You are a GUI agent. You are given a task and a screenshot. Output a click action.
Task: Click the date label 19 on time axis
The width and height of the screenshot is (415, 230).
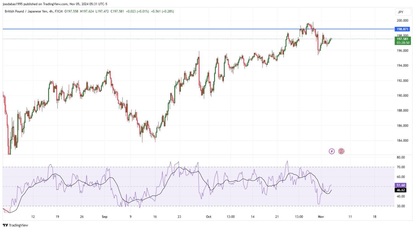57,217
